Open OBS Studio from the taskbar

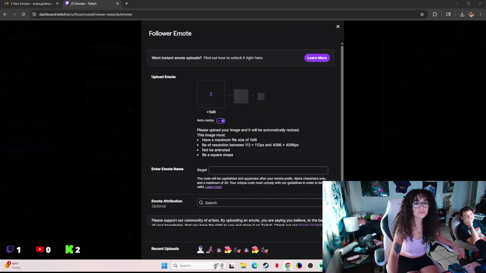pyautogui.click(x=310, y=265)
